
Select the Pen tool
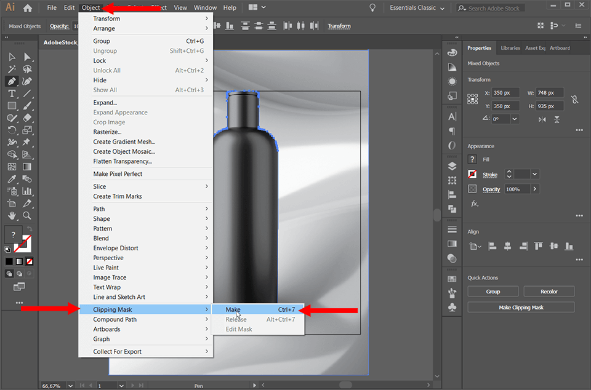click(x=12, y=81)
